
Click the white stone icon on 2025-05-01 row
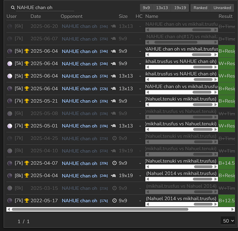point(10,126)
